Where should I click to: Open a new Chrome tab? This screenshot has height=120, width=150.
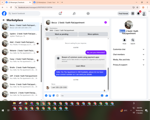[62, 2]
